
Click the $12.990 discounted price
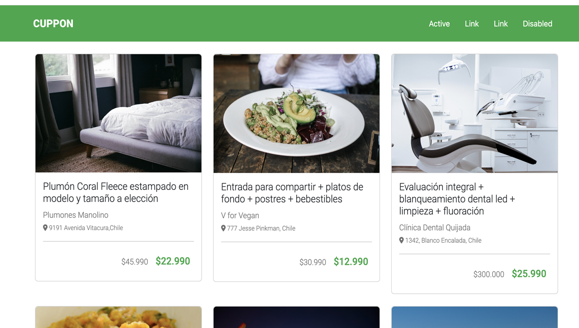(351, 262)
